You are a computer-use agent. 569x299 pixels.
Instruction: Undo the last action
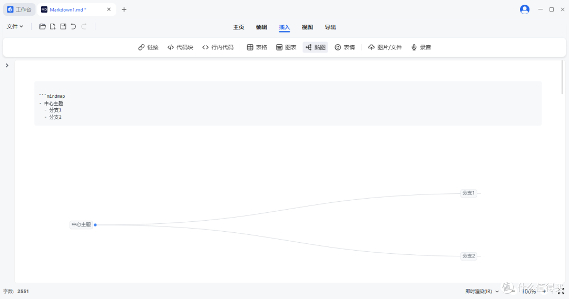(x=73, y=26)
